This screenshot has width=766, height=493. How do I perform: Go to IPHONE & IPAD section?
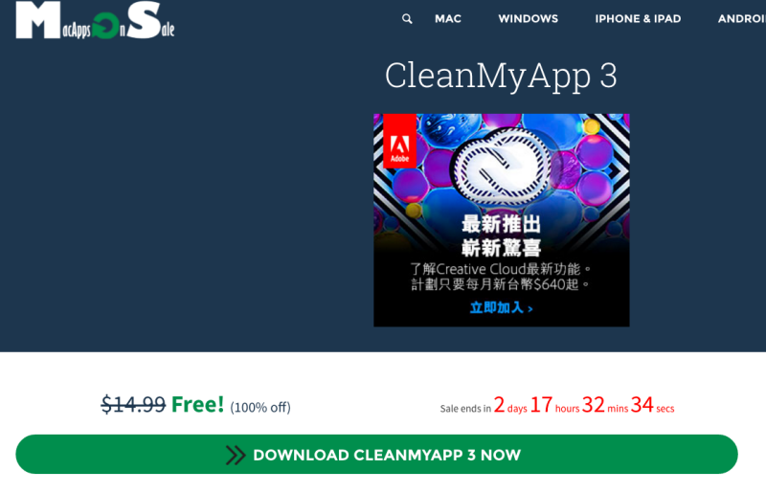click(x=638, y=19)
